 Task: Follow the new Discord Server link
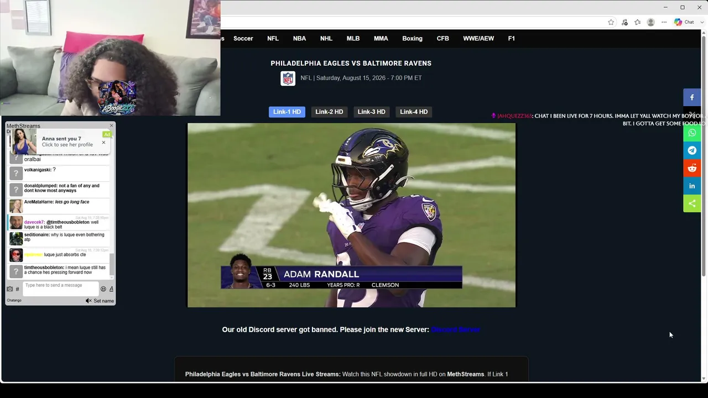[x=455, y=329]
